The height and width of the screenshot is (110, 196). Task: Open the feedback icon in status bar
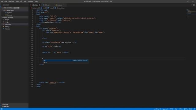pos(194,109)
